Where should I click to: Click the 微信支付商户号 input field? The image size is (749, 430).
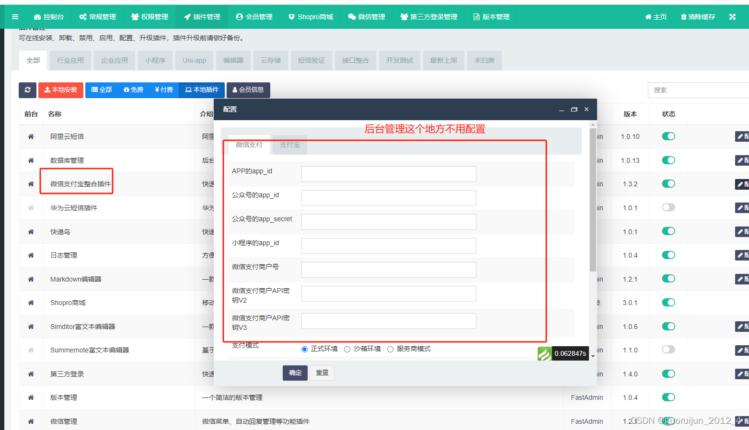(x=389, y=270)
